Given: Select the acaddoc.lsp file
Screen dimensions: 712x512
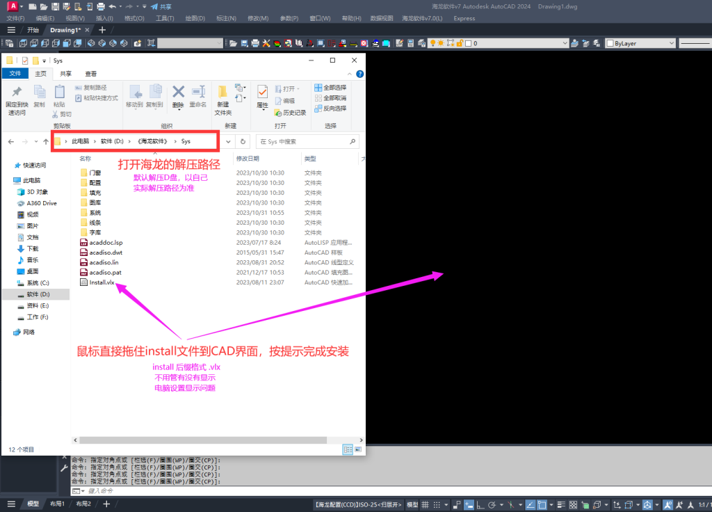Looking at the screenshot, I should pos(101,243).
